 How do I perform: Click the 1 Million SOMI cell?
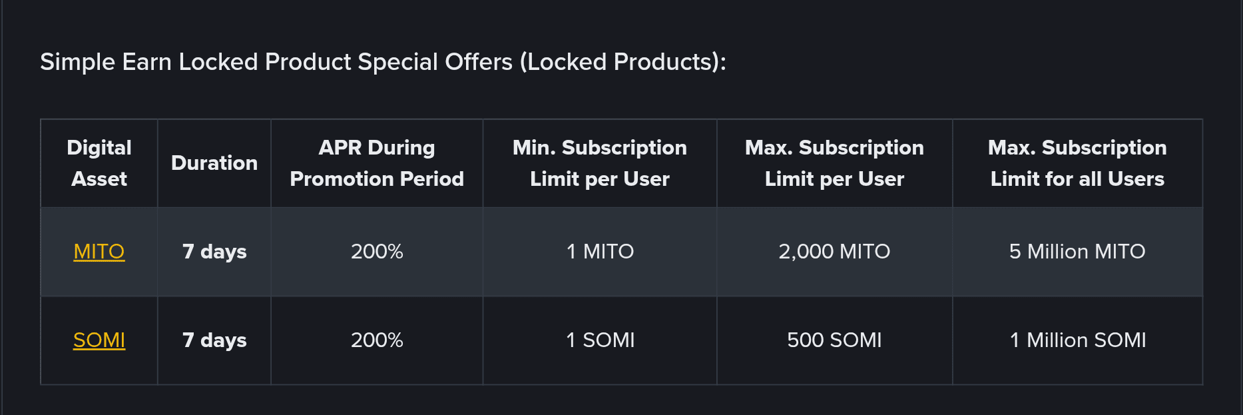coord(1077,340)
